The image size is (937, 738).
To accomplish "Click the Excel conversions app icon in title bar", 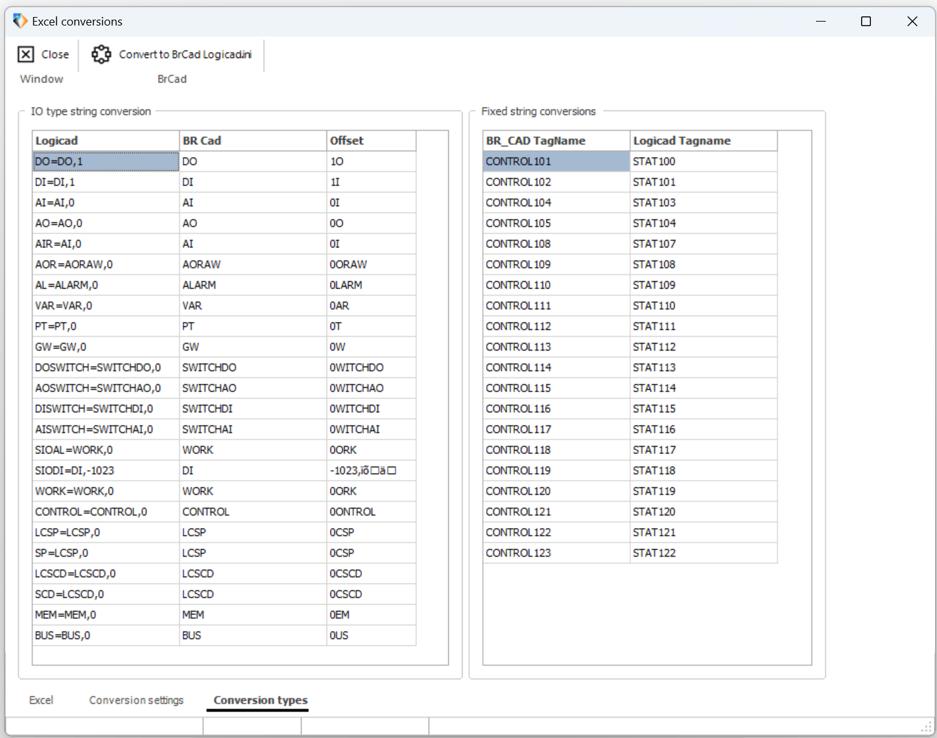I will pos(20,21).
